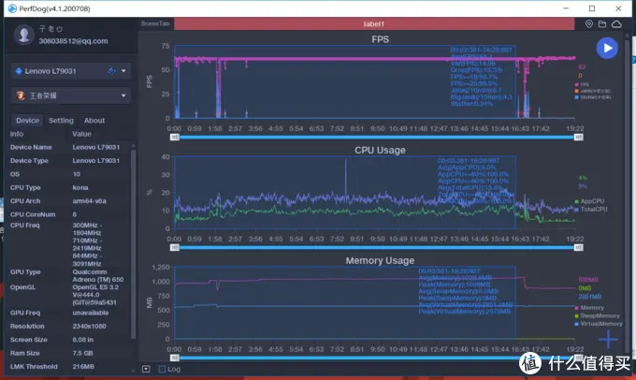The height and width of the screenshot is (380, 636).
Task: Start recording with the blue play button
Action: click(607, 48)
